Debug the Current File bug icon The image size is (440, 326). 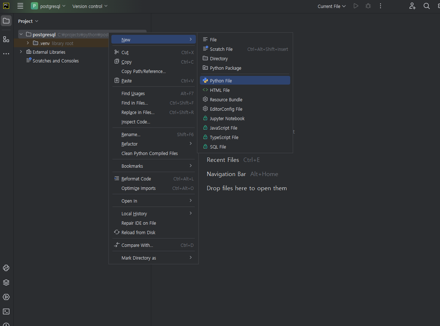tap(368, 6)
